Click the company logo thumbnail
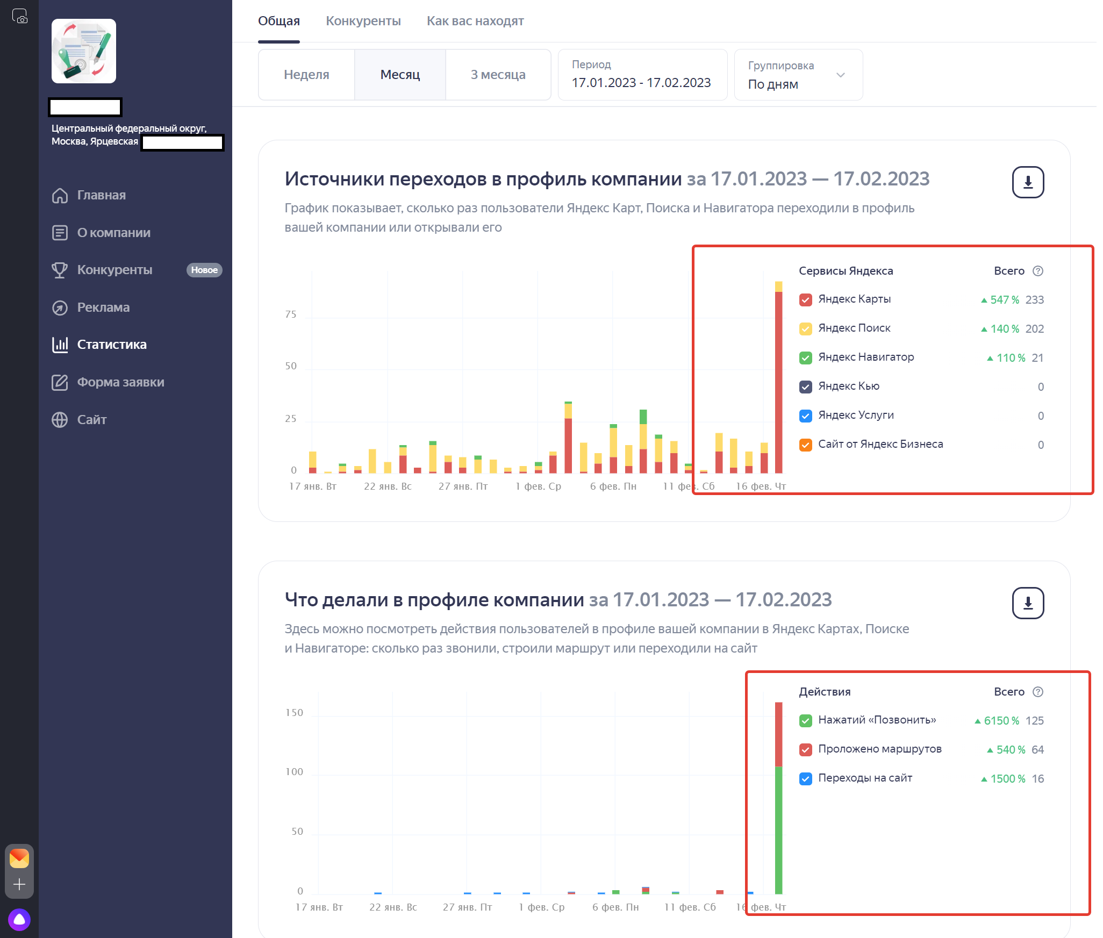The image size is (1103, 938). pos(84,51)
